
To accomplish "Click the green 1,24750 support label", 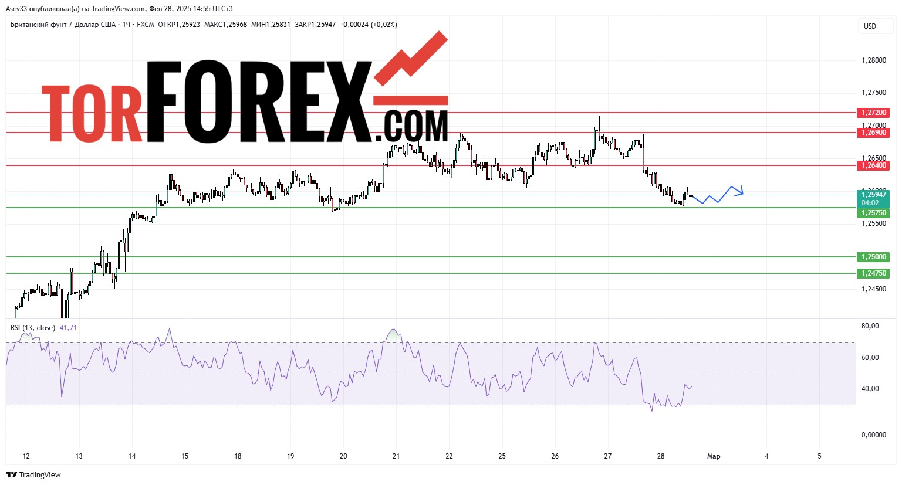I will [x=873, y=273].
